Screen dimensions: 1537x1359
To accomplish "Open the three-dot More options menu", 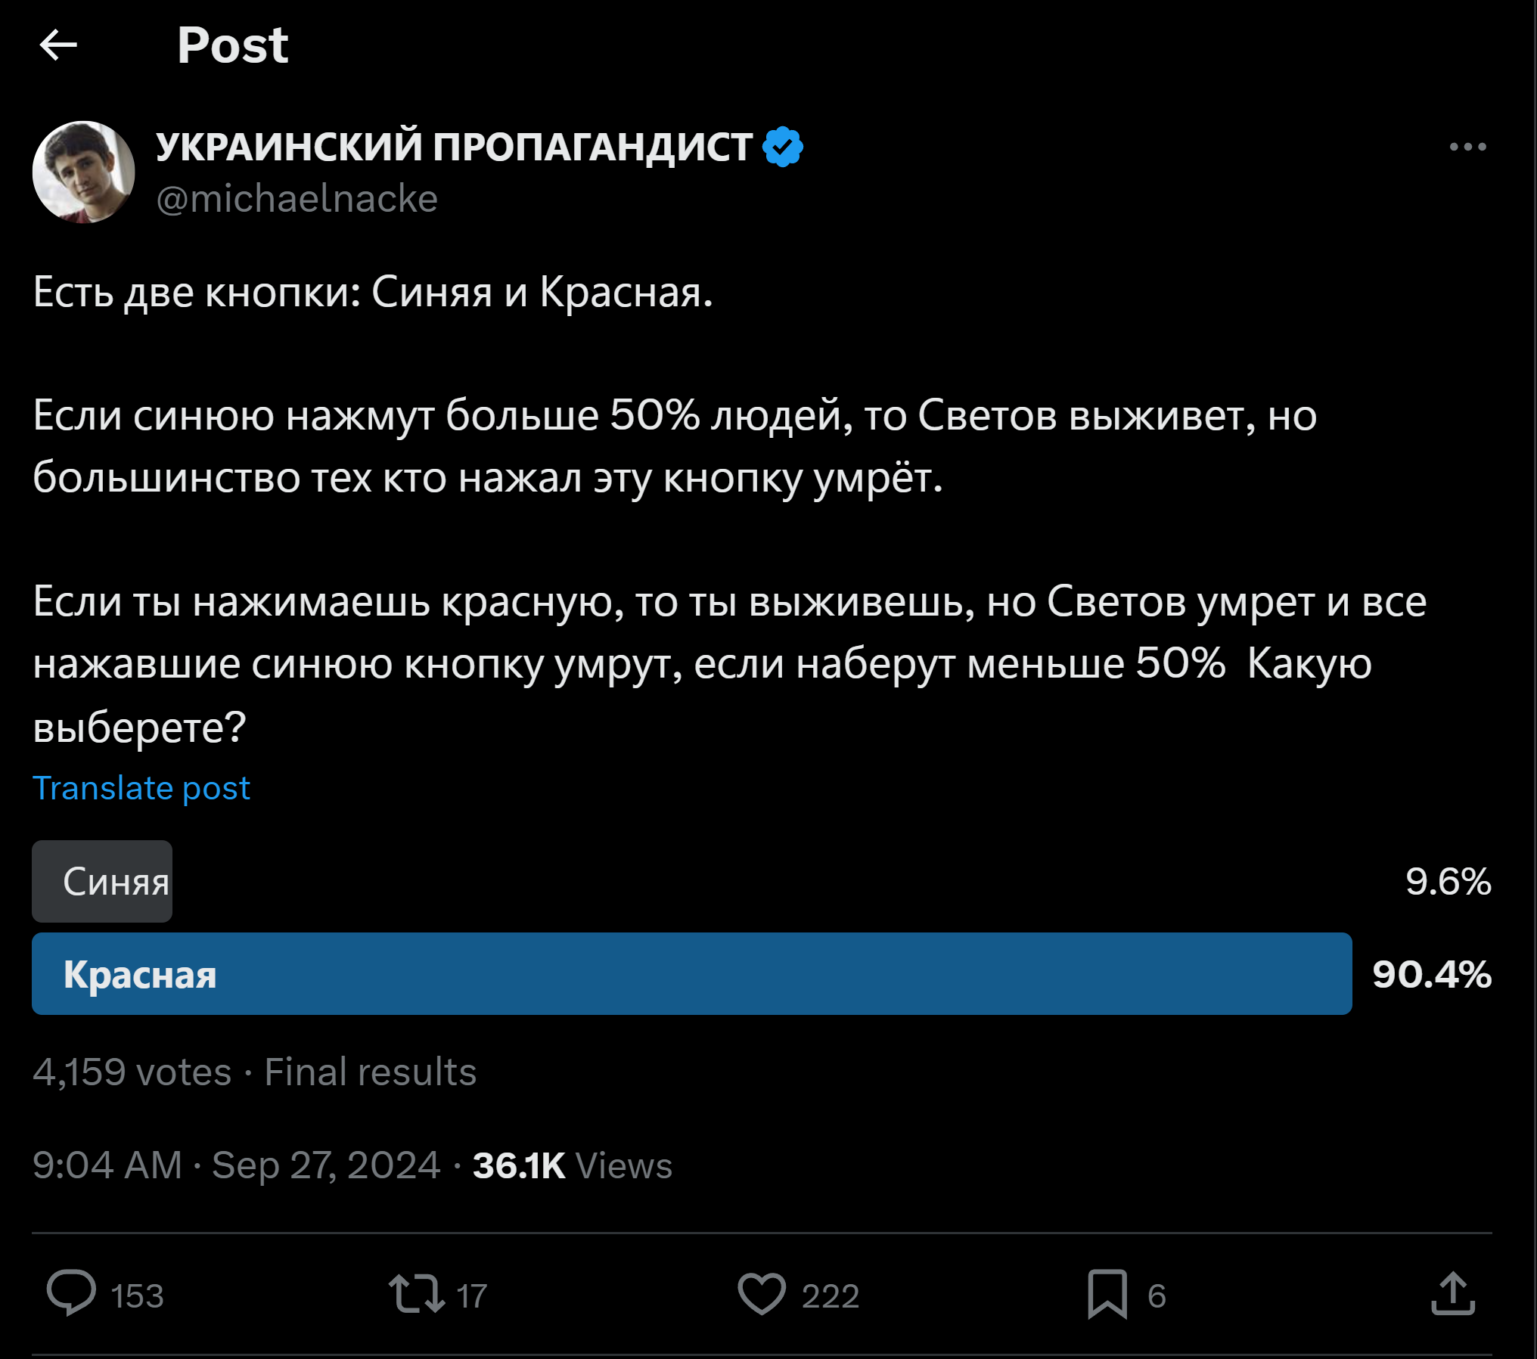I will point(1467,147).
